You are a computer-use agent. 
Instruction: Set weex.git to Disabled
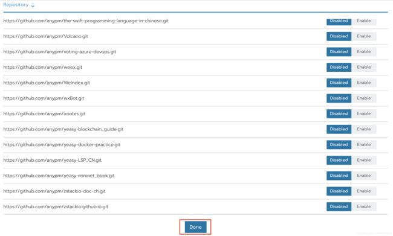click(339, 68)
